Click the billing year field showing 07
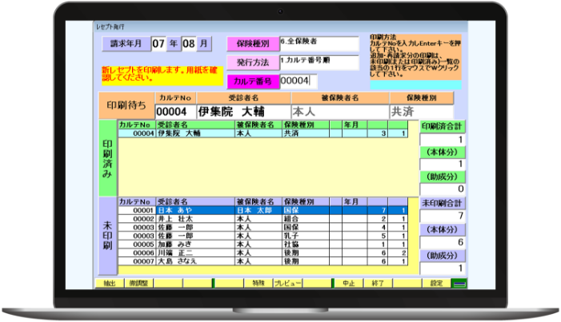 (x=159, y=44)
